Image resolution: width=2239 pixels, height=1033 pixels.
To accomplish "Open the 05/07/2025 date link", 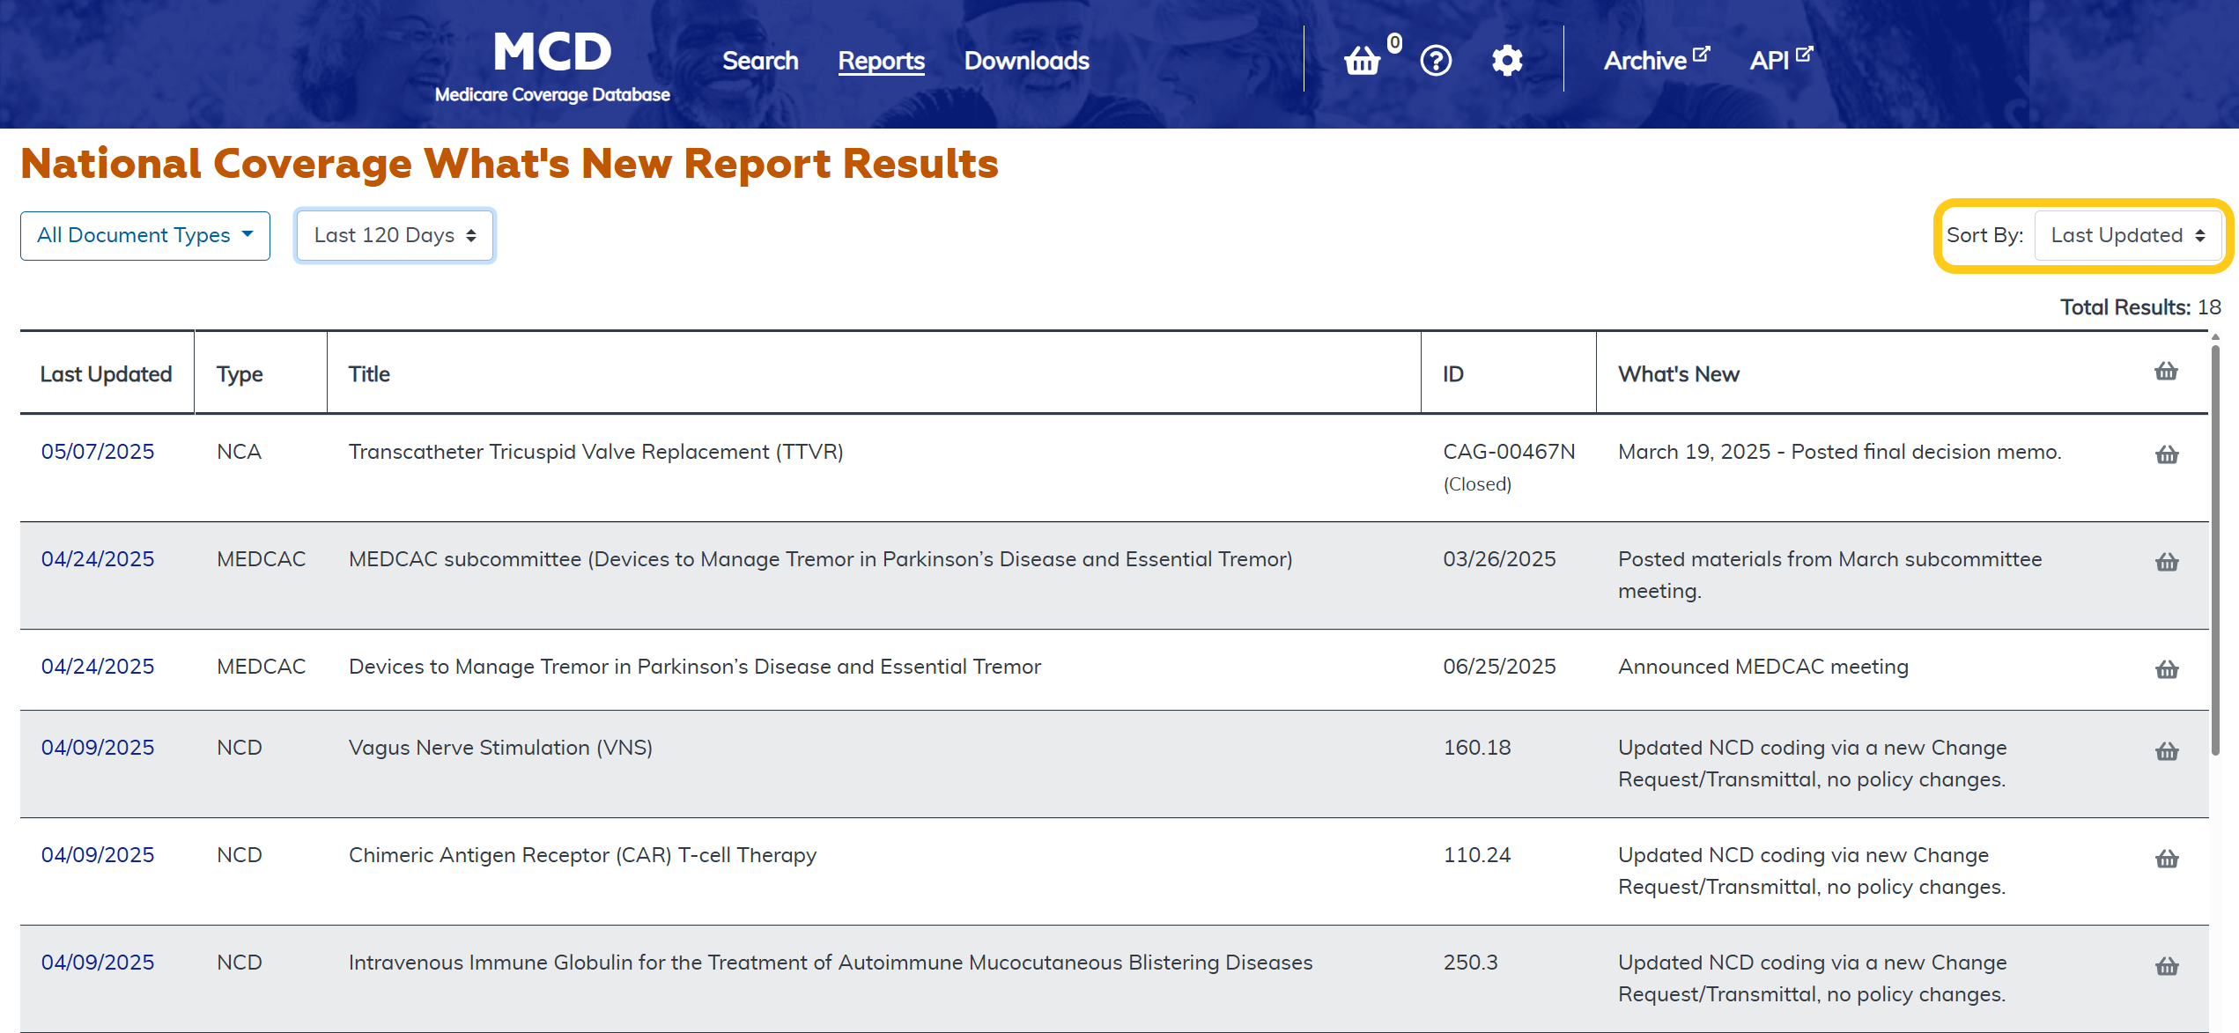I will [98, 452].
